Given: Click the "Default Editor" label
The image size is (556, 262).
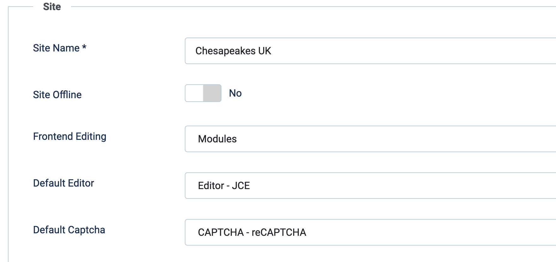Looking at the screenshot, I should point(63,183).
